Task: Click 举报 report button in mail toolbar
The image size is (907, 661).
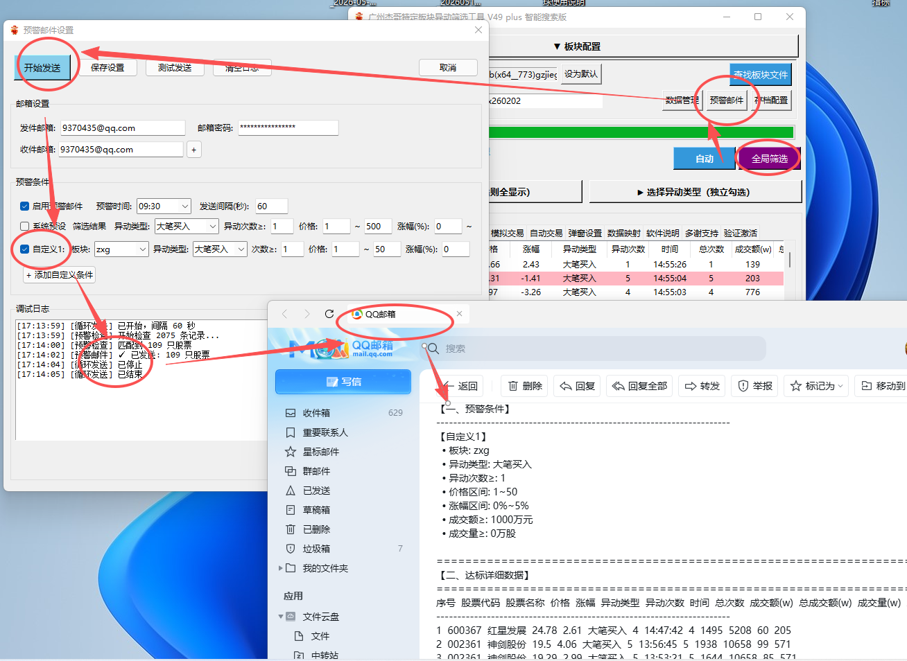Action: tap(755, 386)
